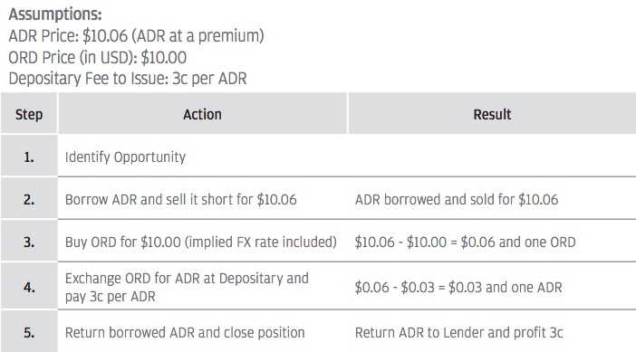The image size is (636, 352).
Task: Click the Identify Opportunity action text
Action: point(125,157)
